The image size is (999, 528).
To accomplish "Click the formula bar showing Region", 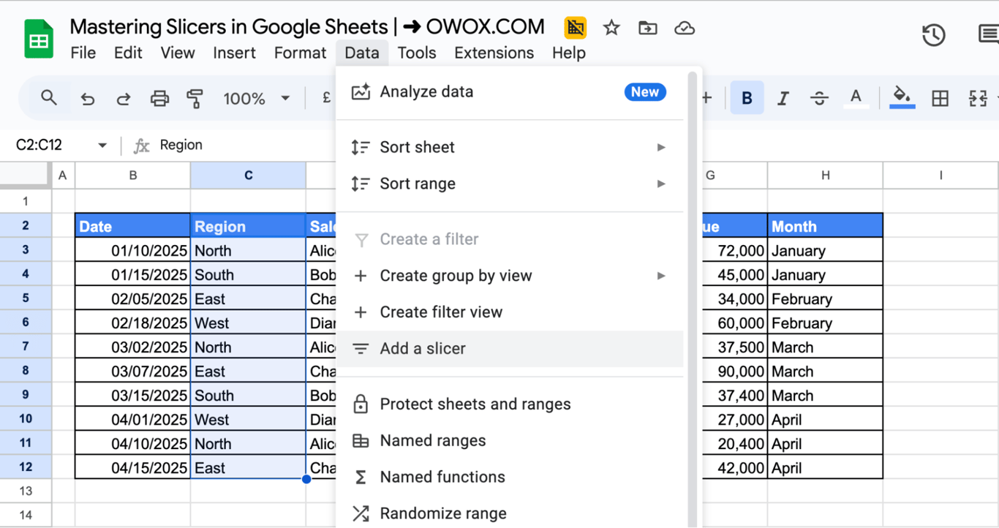I will coord(181,145).
